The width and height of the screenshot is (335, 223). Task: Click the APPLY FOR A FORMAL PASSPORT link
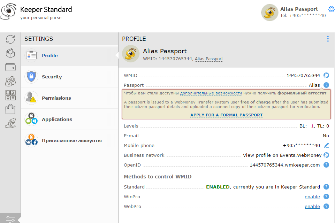[226, 115]
